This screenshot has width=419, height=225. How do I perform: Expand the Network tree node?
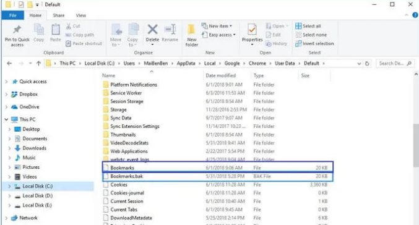coord(6,218)
